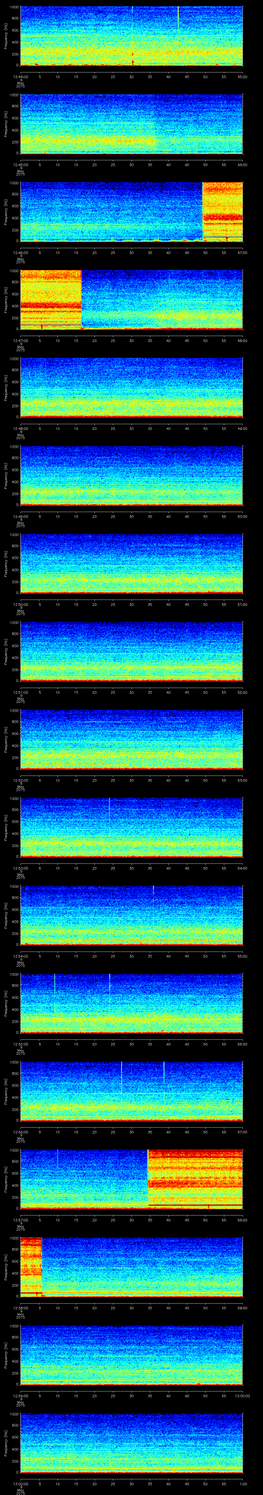Select the spectrogram plot beginning at 12:53:00
Viewport: 263px width, 1495px height.
[x=131, y=827]
